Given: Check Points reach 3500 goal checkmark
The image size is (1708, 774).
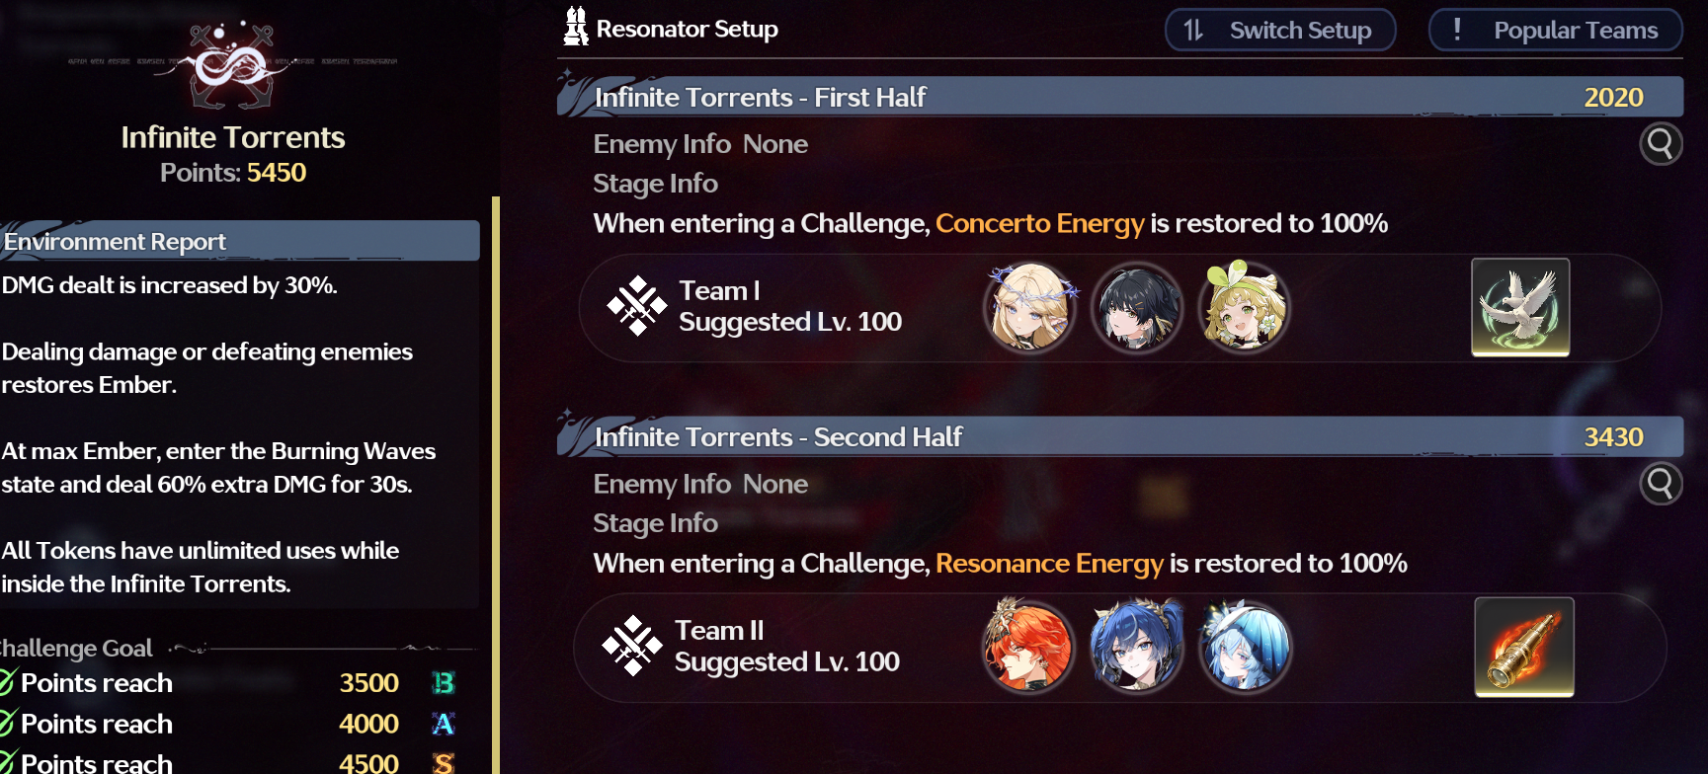Looking at the screenshot, I should [x=6, y=682].
